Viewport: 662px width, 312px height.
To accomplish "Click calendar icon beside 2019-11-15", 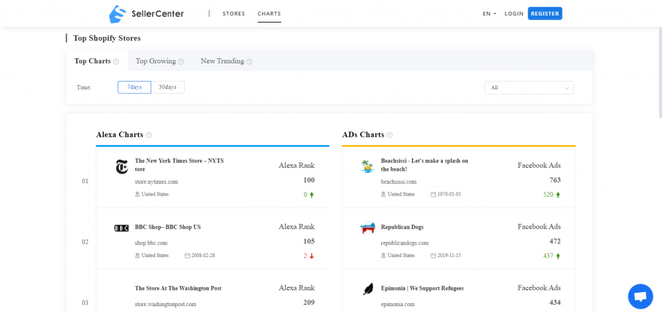I will tap(432, 256).
